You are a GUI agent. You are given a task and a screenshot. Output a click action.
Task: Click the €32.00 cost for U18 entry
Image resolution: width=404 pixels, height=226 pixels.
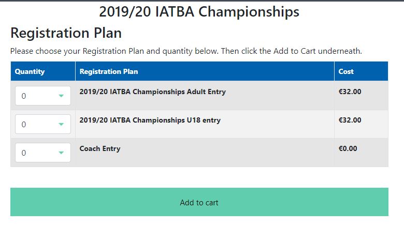350,120
